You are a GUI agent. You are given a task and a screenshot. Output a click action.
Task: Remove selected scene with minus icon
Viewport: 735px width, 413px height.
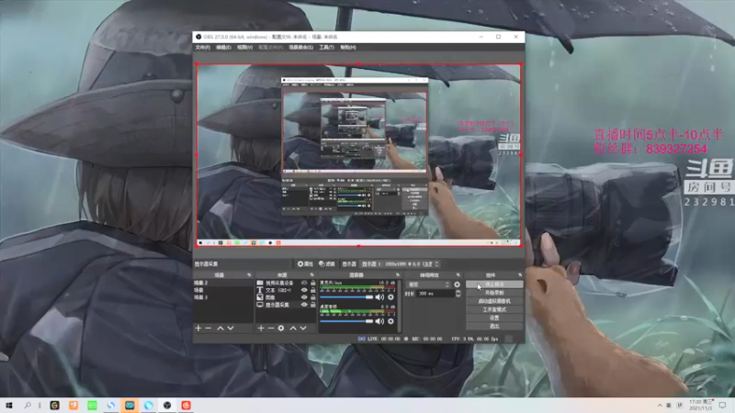pos(209,329)
